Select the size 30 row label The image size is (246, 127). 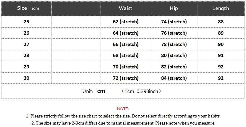(26, 78)
